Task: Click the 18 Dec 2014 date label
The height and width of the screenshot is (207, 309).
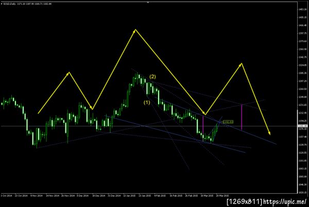Action: (99, 196)
